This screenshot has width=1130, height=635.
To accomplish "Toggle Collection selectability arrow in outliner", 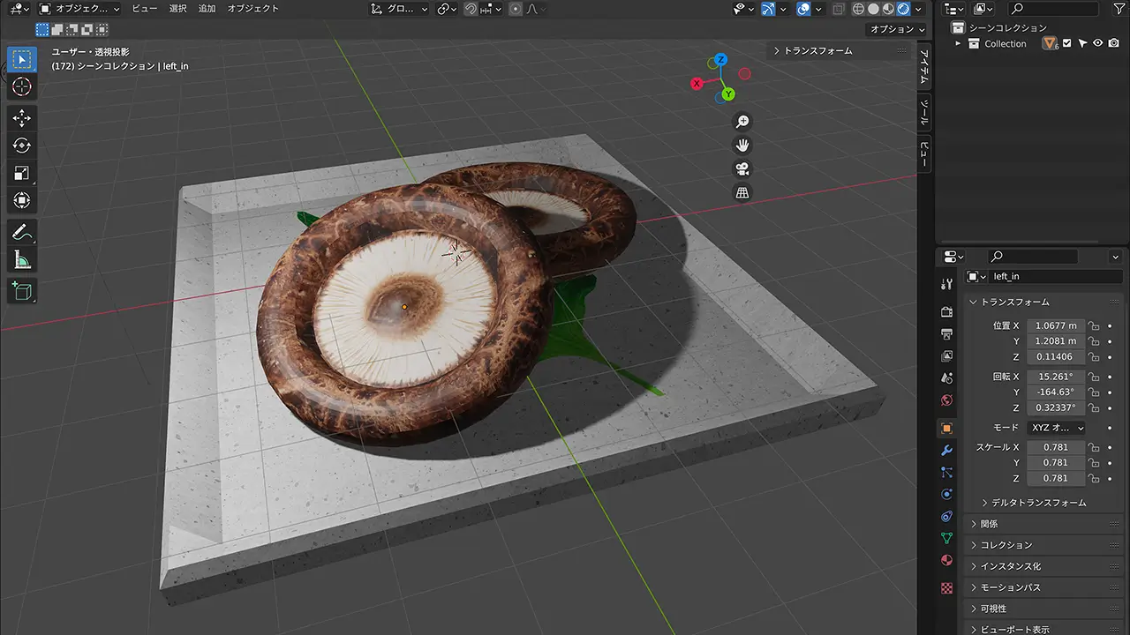I will click(x=1082, y=43).
